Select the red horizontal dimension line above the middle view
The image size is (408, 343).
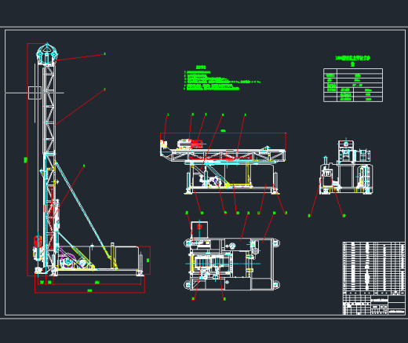pyautogui.click(x=223, y=133)
